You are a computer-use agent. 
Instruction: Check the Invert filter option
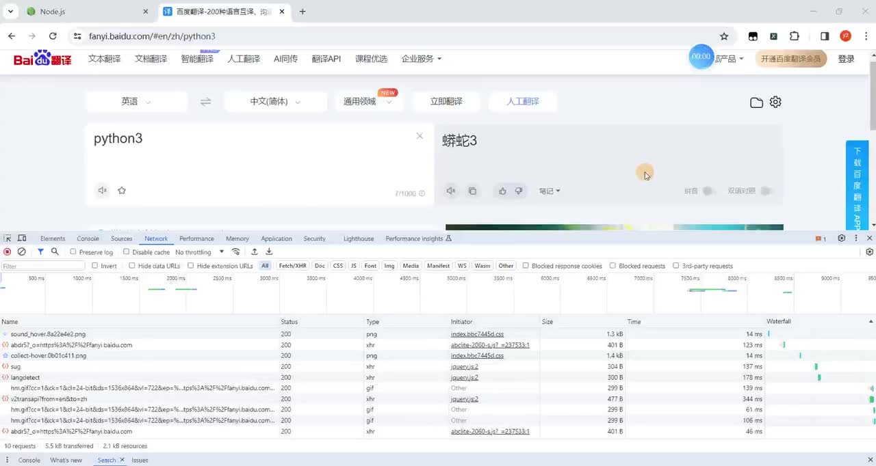(94, 266)
